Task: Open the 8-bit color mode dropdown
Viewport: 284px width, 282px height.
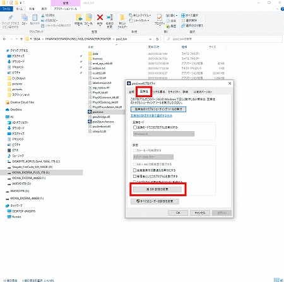Action: point(153,157)
